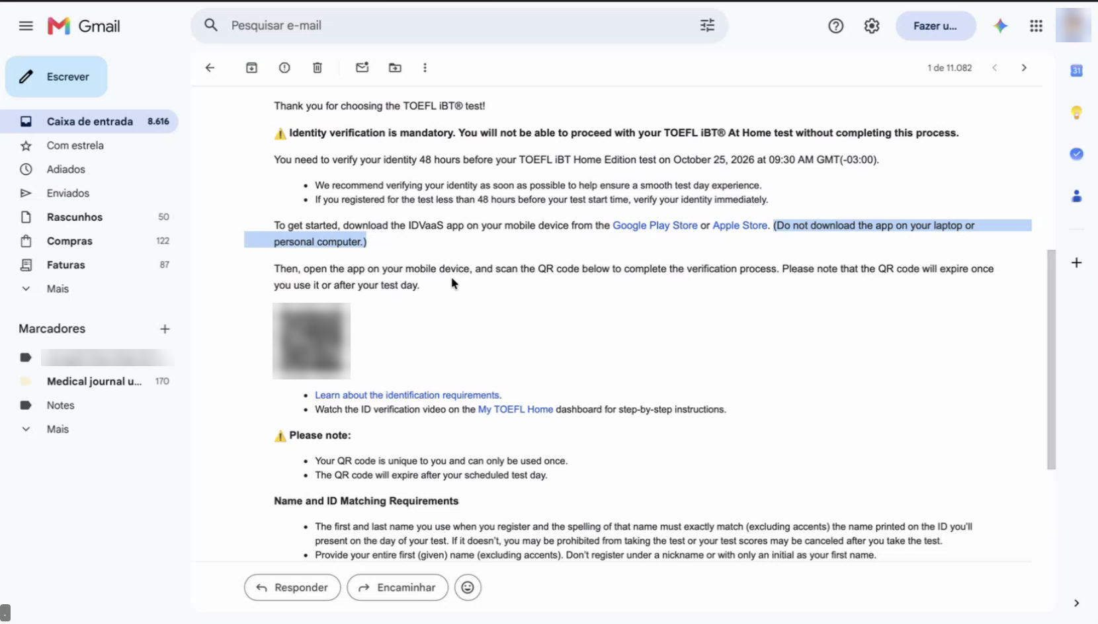Open the Help question mark icon

coord(835,26)
